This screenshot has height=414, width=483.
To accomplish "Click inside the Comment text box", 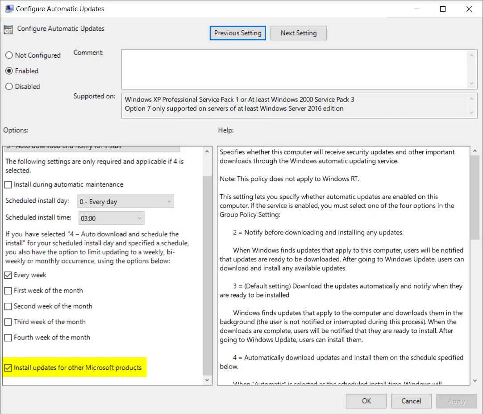I will [294, 69].
